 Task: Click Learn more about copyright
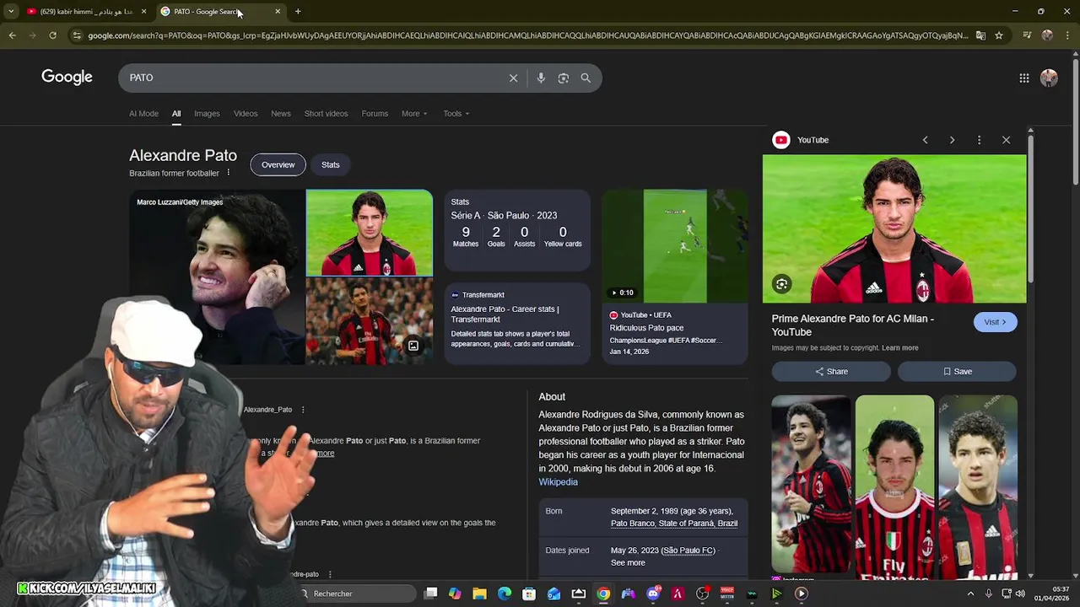(899, 347)
